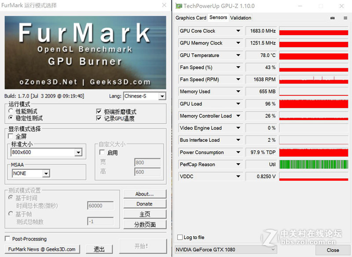
Task: Expand the Fan Speed (RPM) sensor dropdown
Action: click(x=238, y=80)
